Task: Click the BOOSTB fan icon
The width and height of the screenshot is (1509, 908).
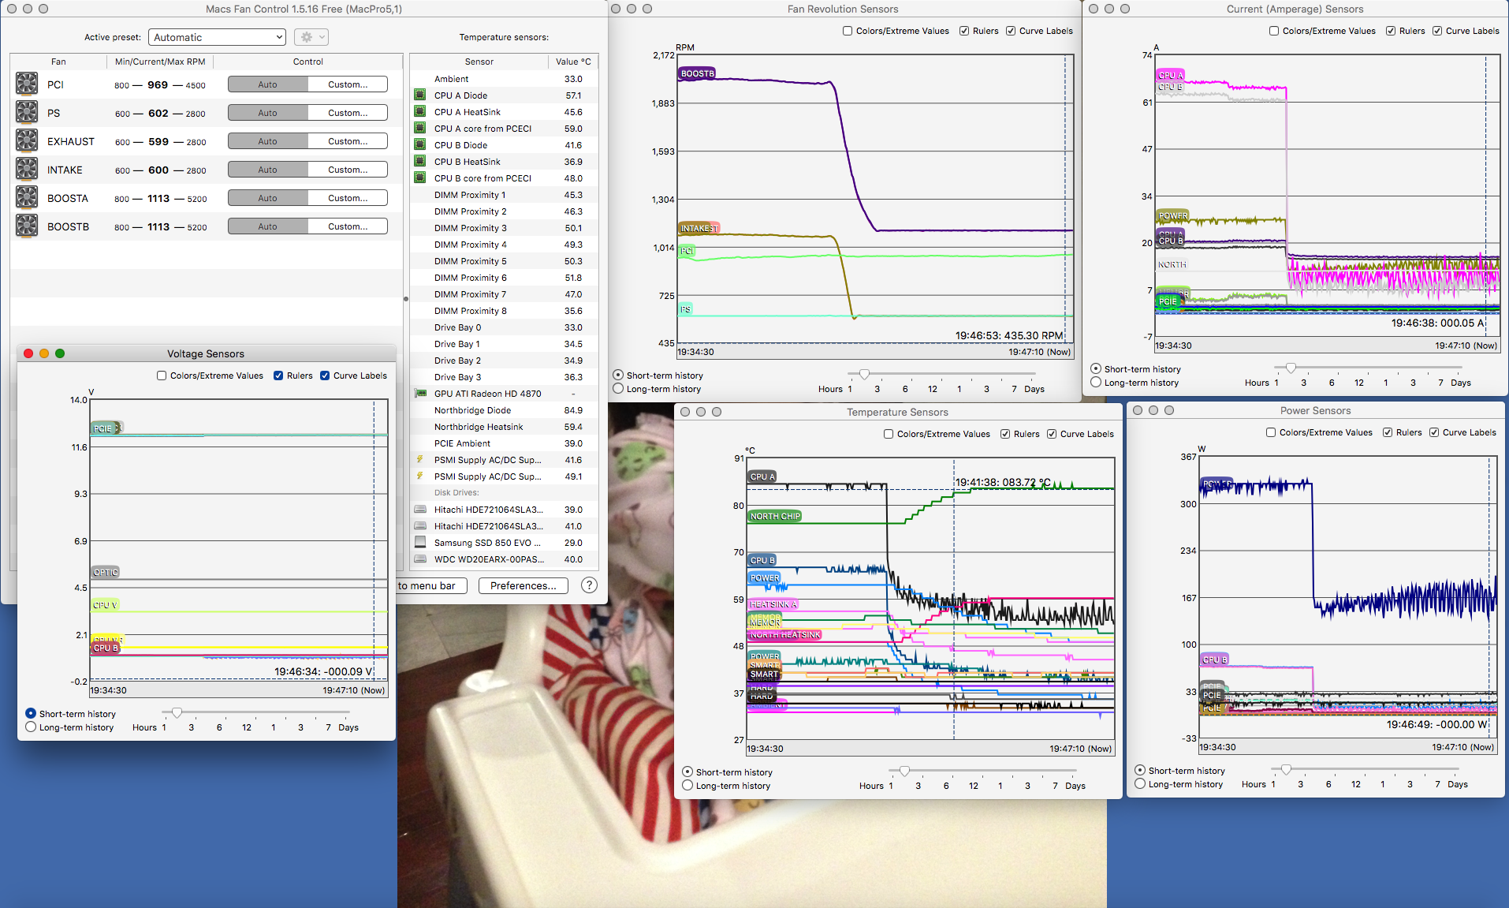Action: click(x=27, y=226)
